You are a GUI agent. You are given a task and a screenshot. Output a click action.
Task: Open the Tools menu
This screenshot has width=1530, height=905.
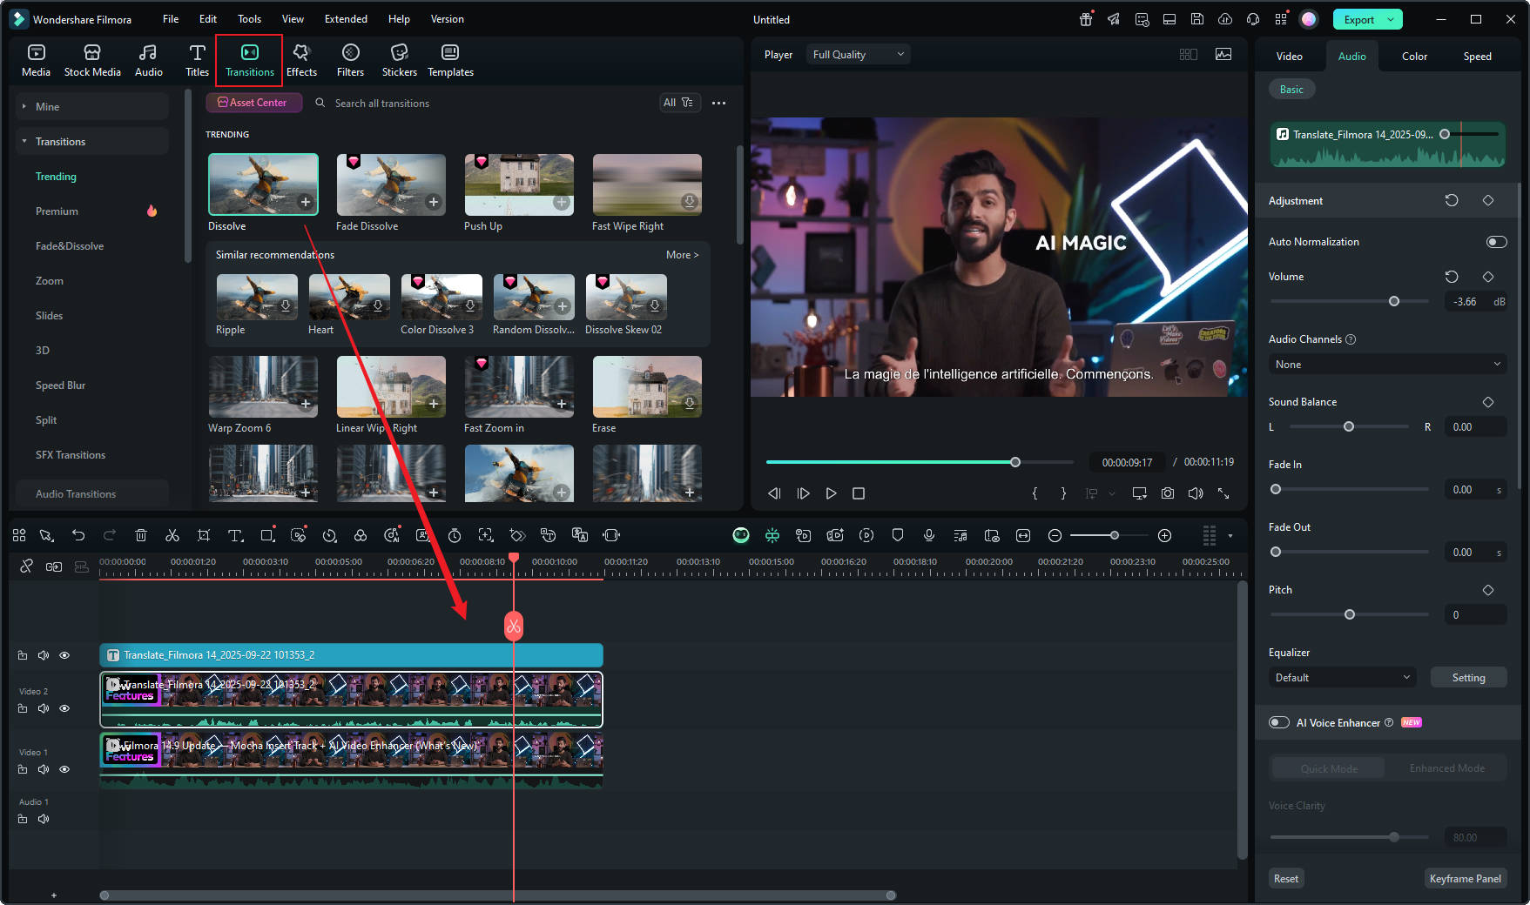coord(249,19)
